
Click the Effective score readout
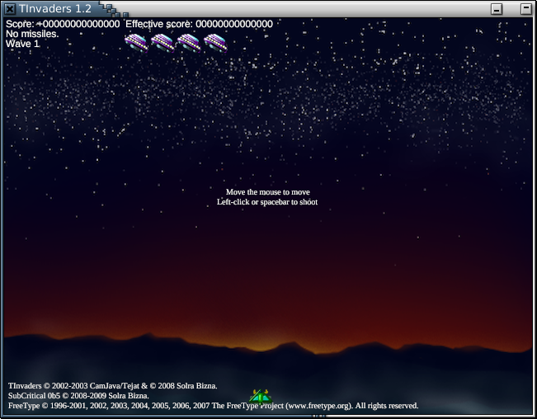199,24
